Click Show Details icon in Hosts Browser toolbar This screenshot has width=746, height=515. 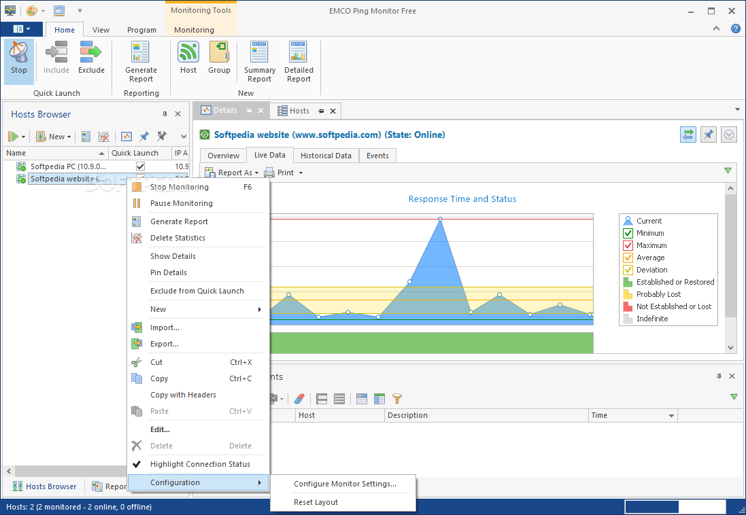pos(126,137)
